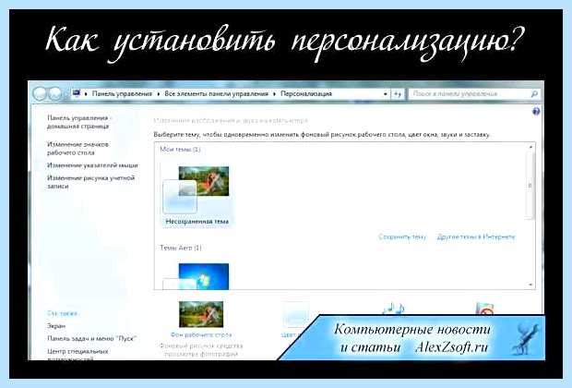572x388 pixels.
Task: Open 'Панель задач и меню "Пуск"' link
Action: click(x=91, y=339)
